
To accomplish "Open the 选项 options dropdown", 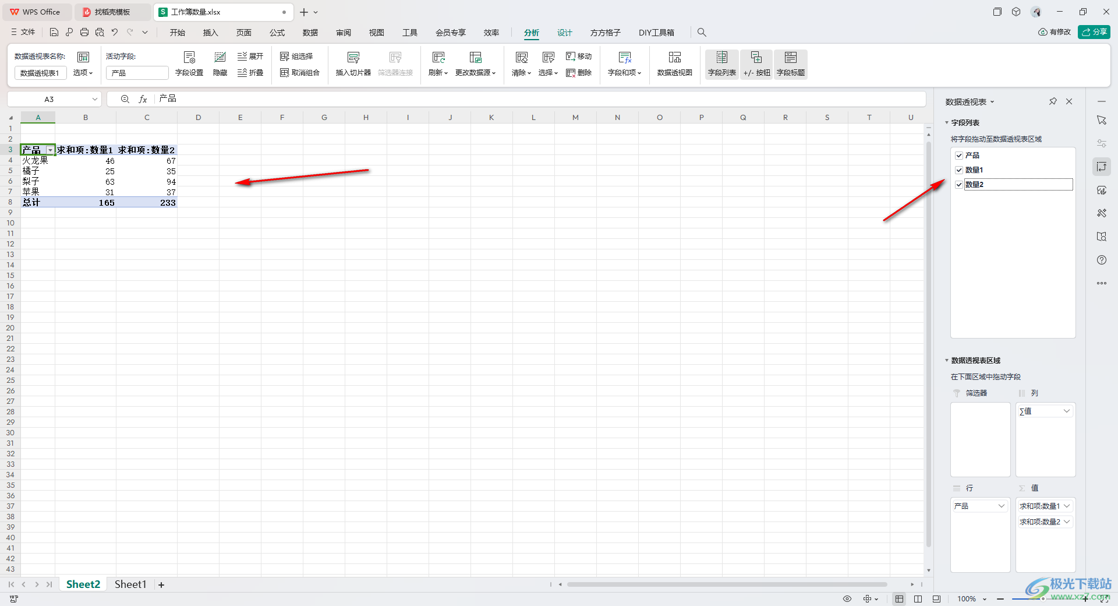I will [83, 73].
